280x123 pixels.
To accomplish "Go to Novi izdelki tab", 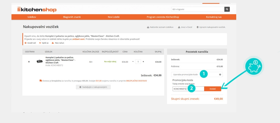I will point(114,17).
